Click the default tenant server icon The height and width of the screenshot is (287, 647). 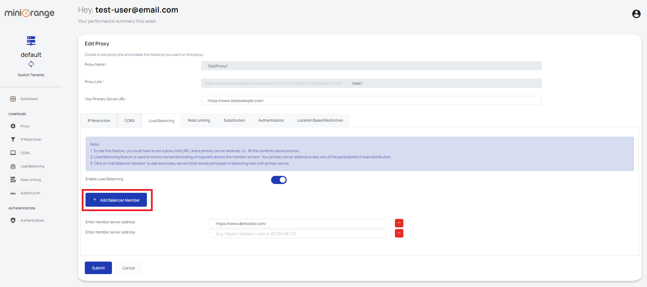[31, 41]
